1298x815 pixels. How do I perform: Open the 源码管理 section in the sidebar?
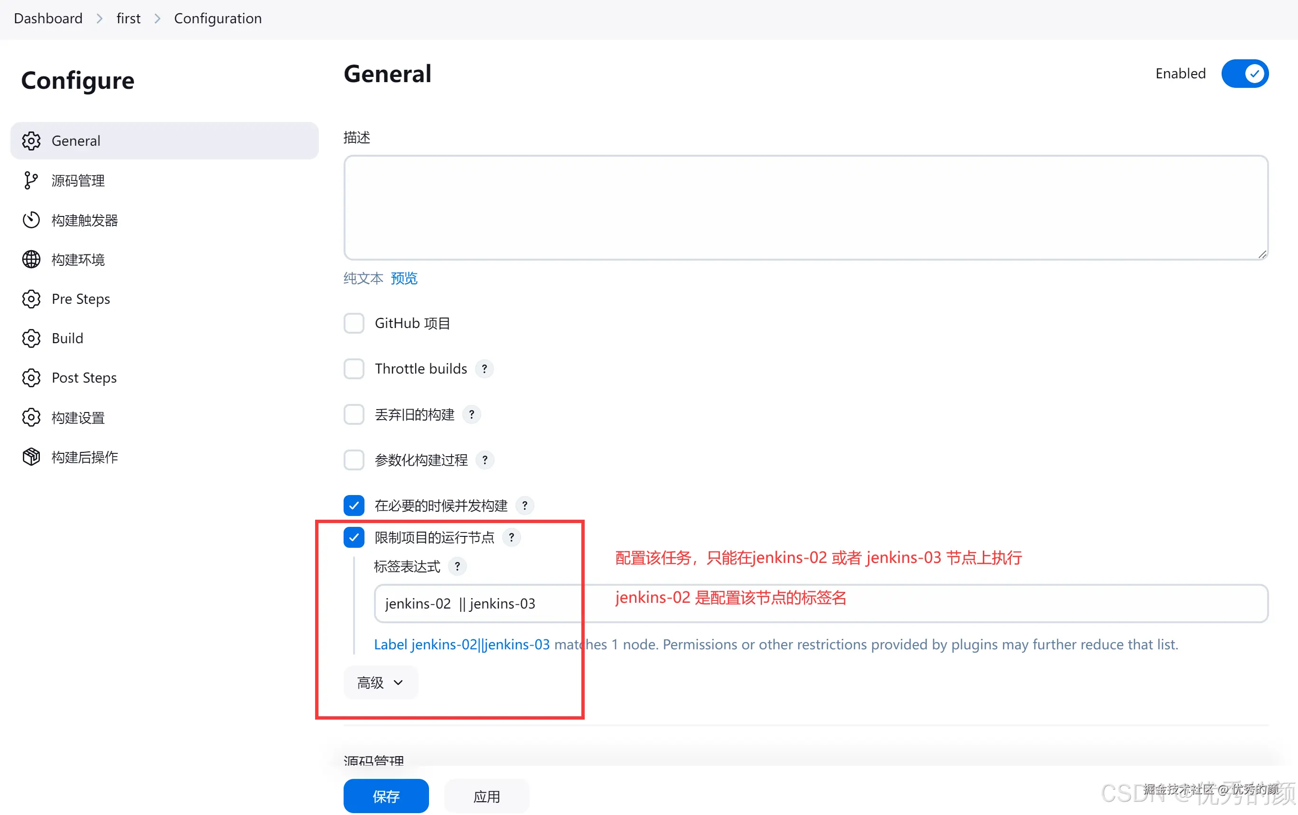point(78,180)
